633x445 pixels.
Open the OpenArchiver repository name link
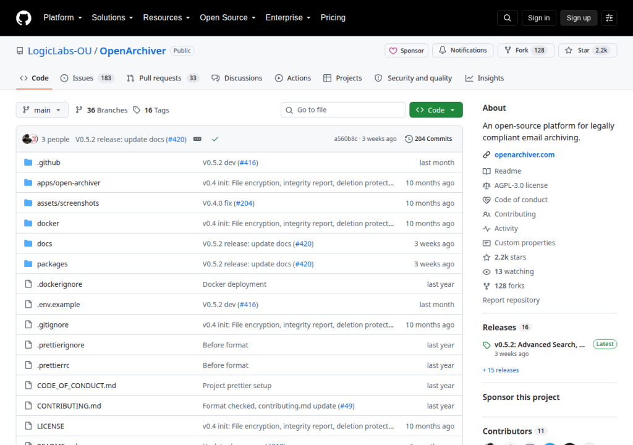click(x=133, y=51)
